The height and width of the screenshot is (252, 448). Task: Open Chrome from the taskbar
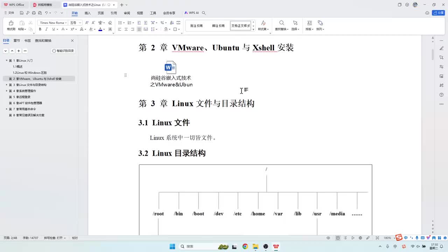tap(245, 246)
